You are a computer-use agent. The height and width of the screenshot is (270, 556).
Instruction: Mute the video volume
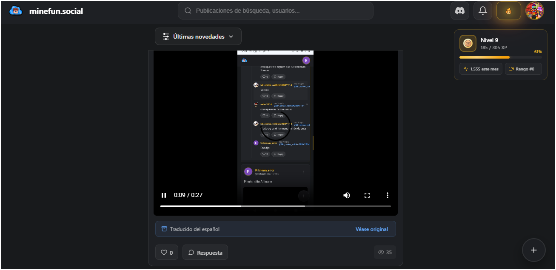(347, 195)
